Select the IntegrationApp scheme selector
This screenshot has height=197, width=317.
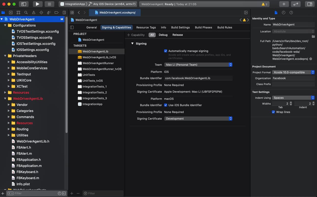(x=72, y=4)
